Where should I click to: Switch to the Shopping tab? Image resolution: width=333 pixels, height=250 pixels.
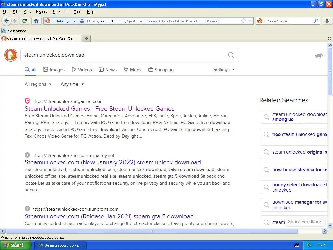tap(161, 70)
